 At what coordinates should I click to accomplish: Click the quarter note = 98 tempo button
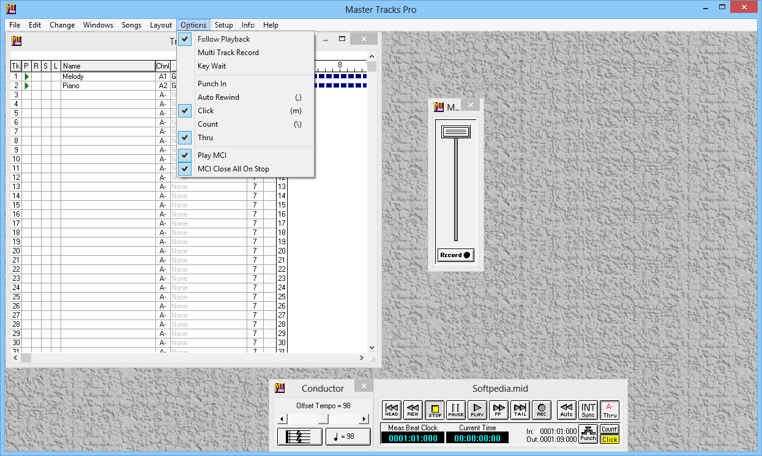point(348,436)
